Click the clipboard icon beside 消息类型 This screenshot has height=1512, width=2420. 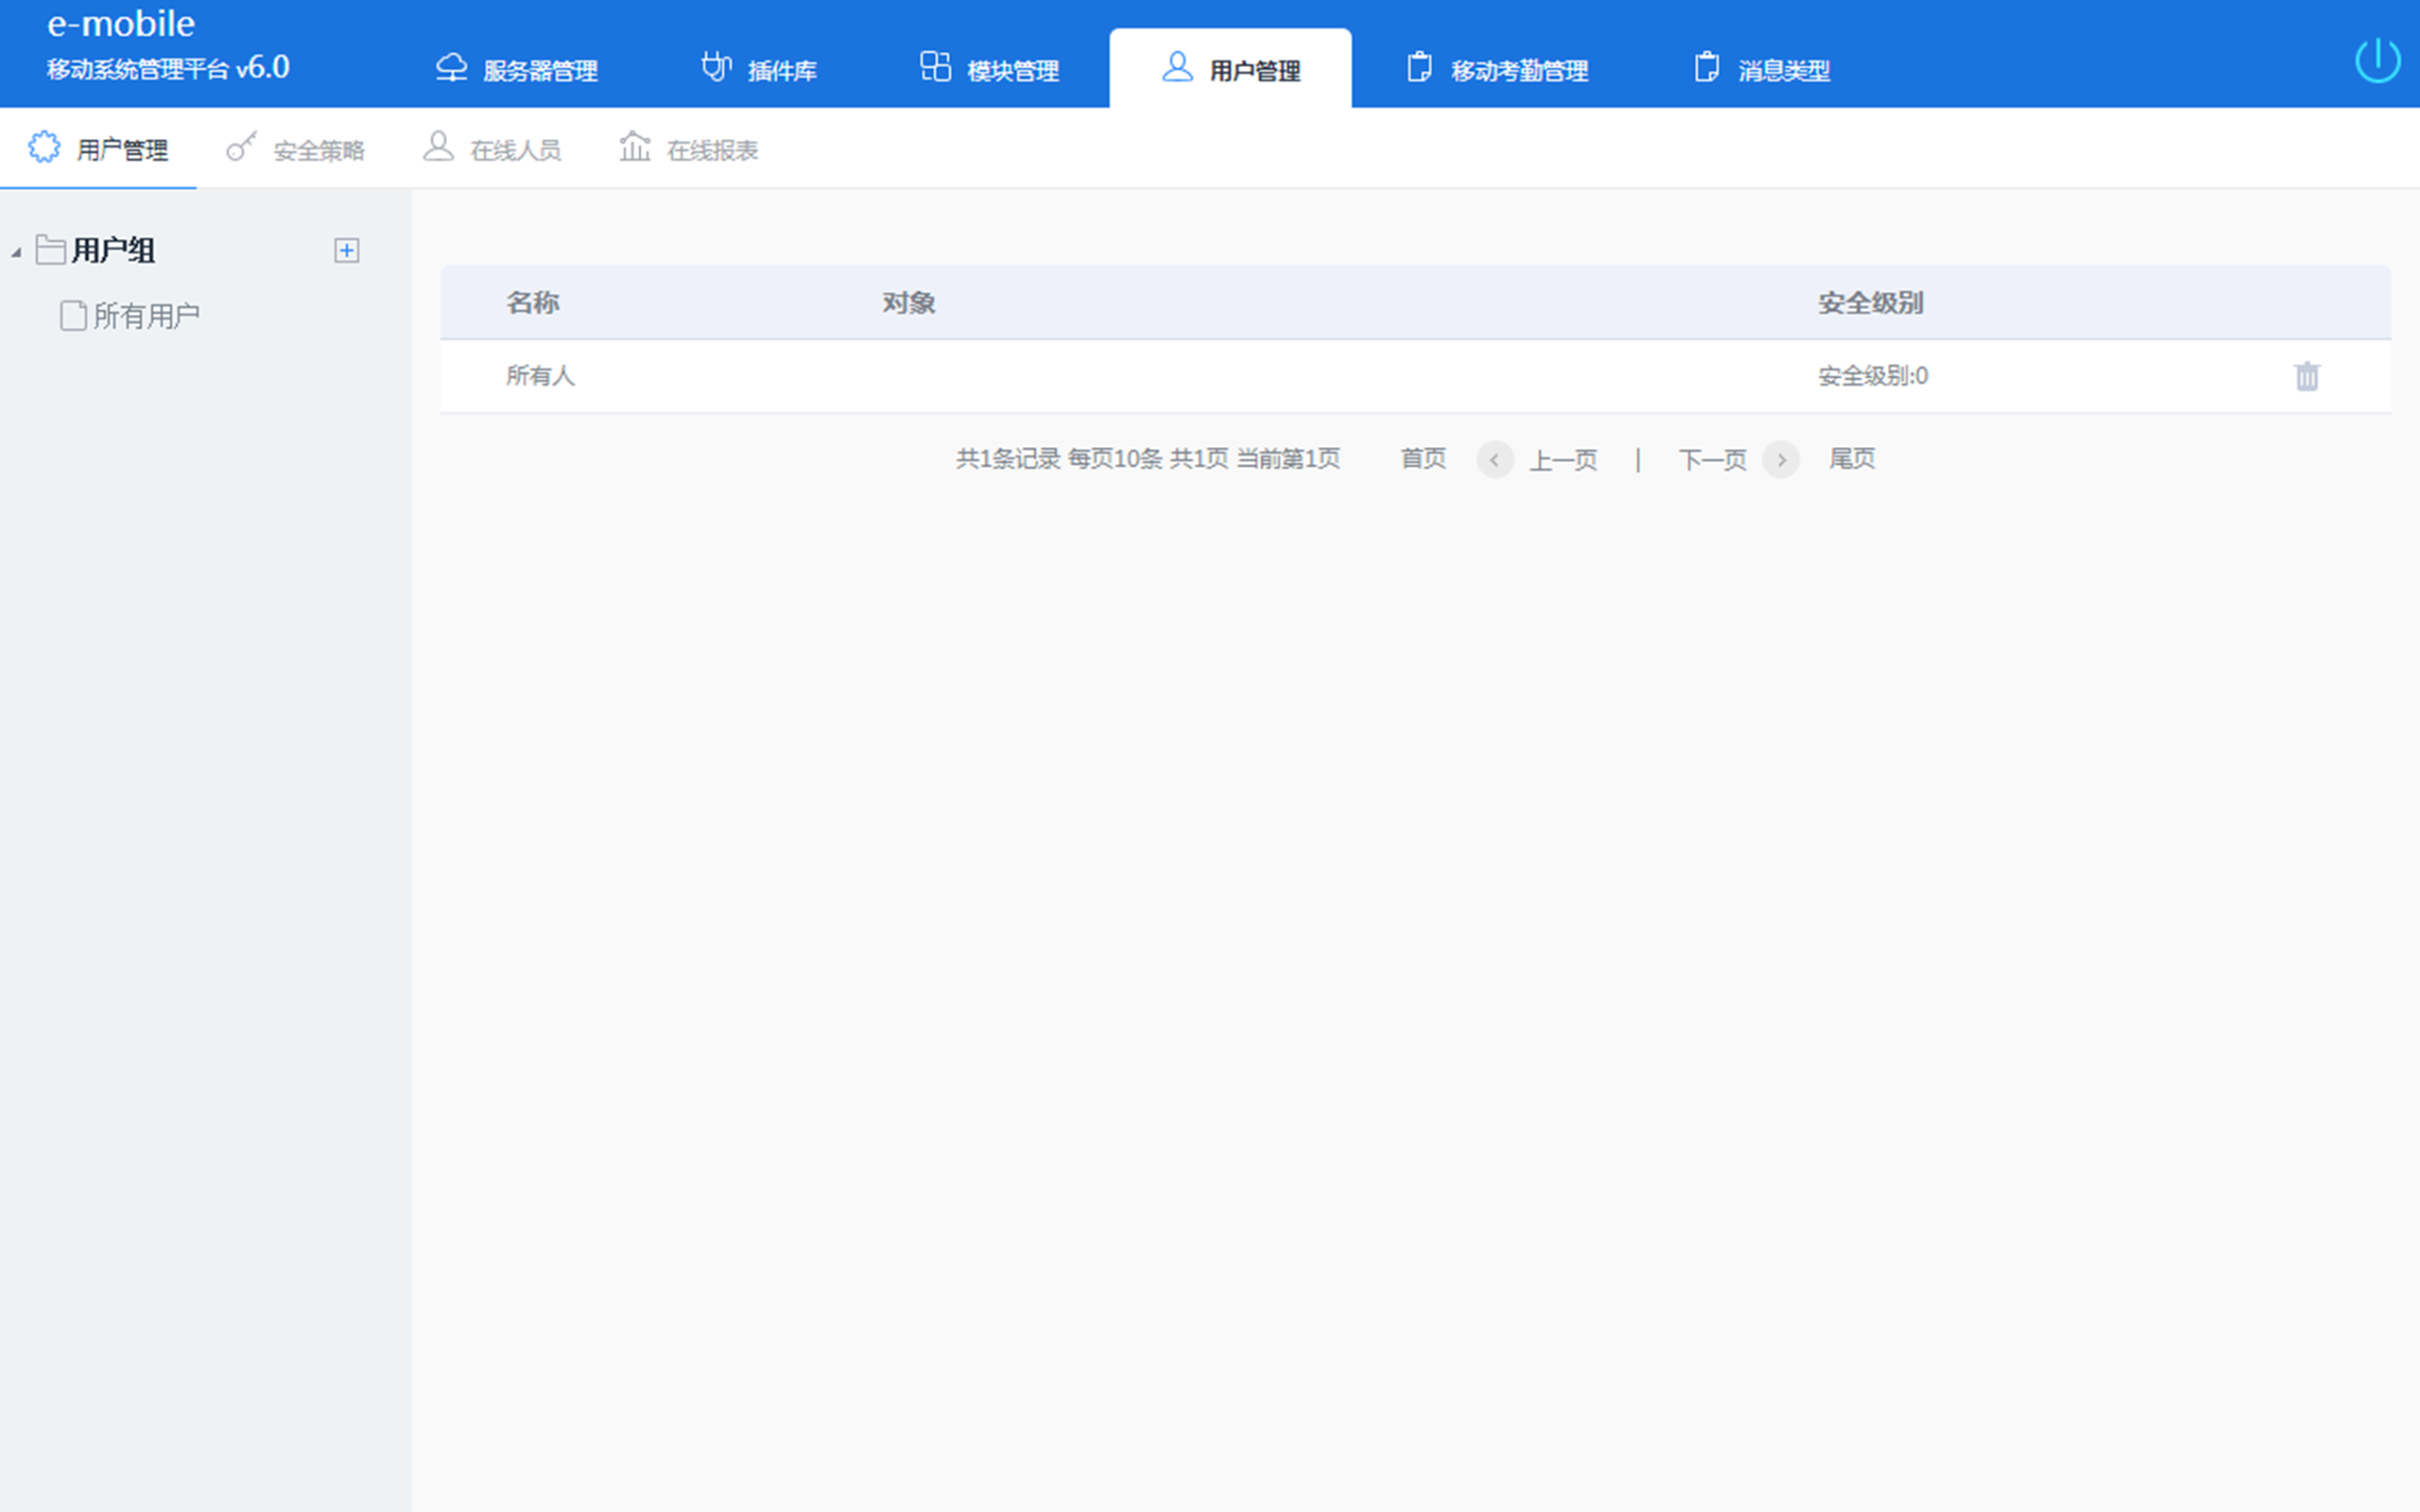(x=1707, y=67)
